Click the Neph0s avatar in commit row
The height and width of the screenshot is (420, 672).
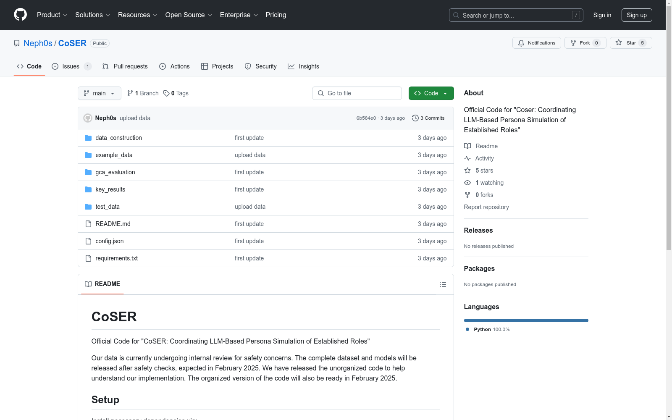coord(88,118)
